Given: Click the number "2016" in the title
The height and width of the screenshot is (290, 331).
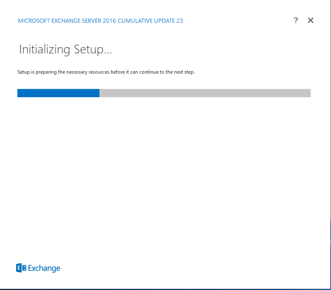Looking at the screenshot, I should [x=109, y=21].
